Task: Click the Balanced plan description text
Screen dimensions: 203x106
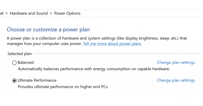Action: (94, 69)
